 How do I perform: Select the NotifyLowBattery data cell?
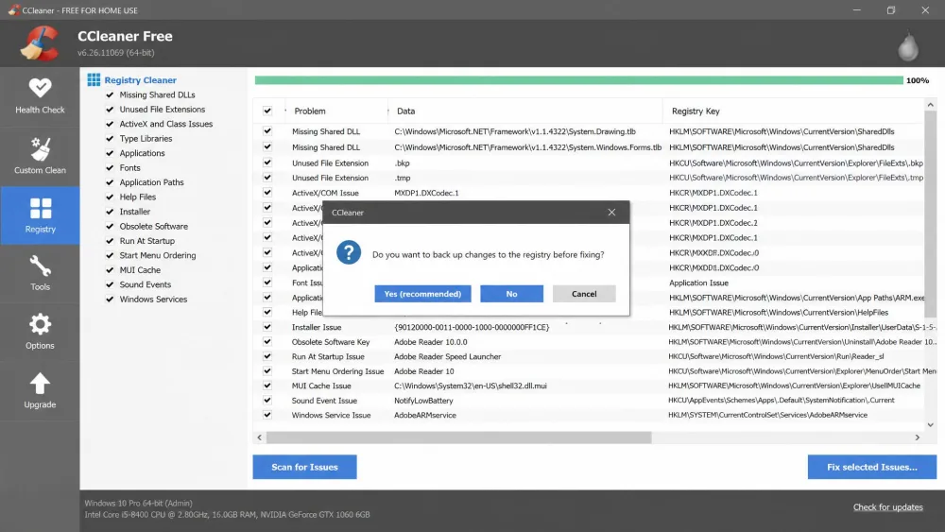click(x=423, y=401)
